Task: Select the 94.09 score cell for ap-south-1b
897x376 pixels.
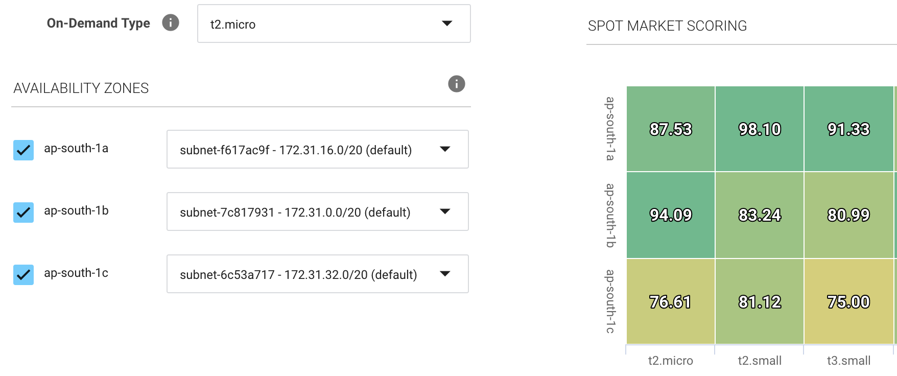Action: pyautogui.click(x=670, y=214)
